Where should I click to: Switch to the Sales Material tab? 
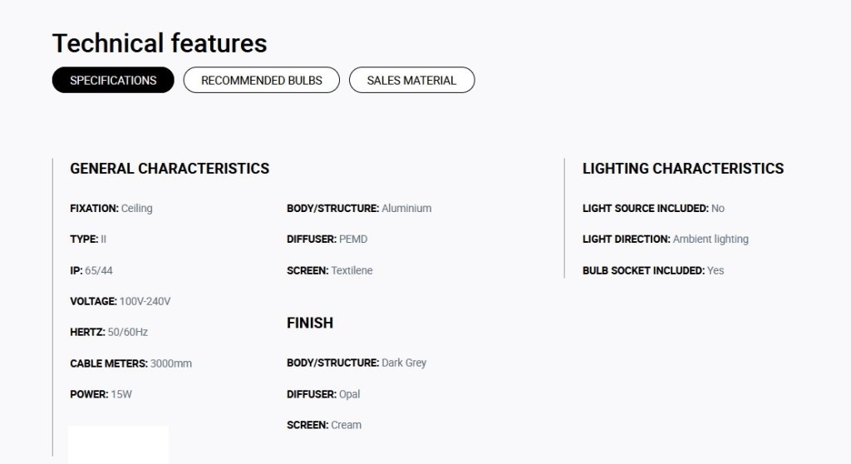411,80
